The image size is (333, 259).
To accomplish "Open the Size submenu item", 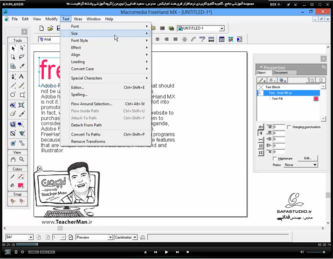I will 106,33.
